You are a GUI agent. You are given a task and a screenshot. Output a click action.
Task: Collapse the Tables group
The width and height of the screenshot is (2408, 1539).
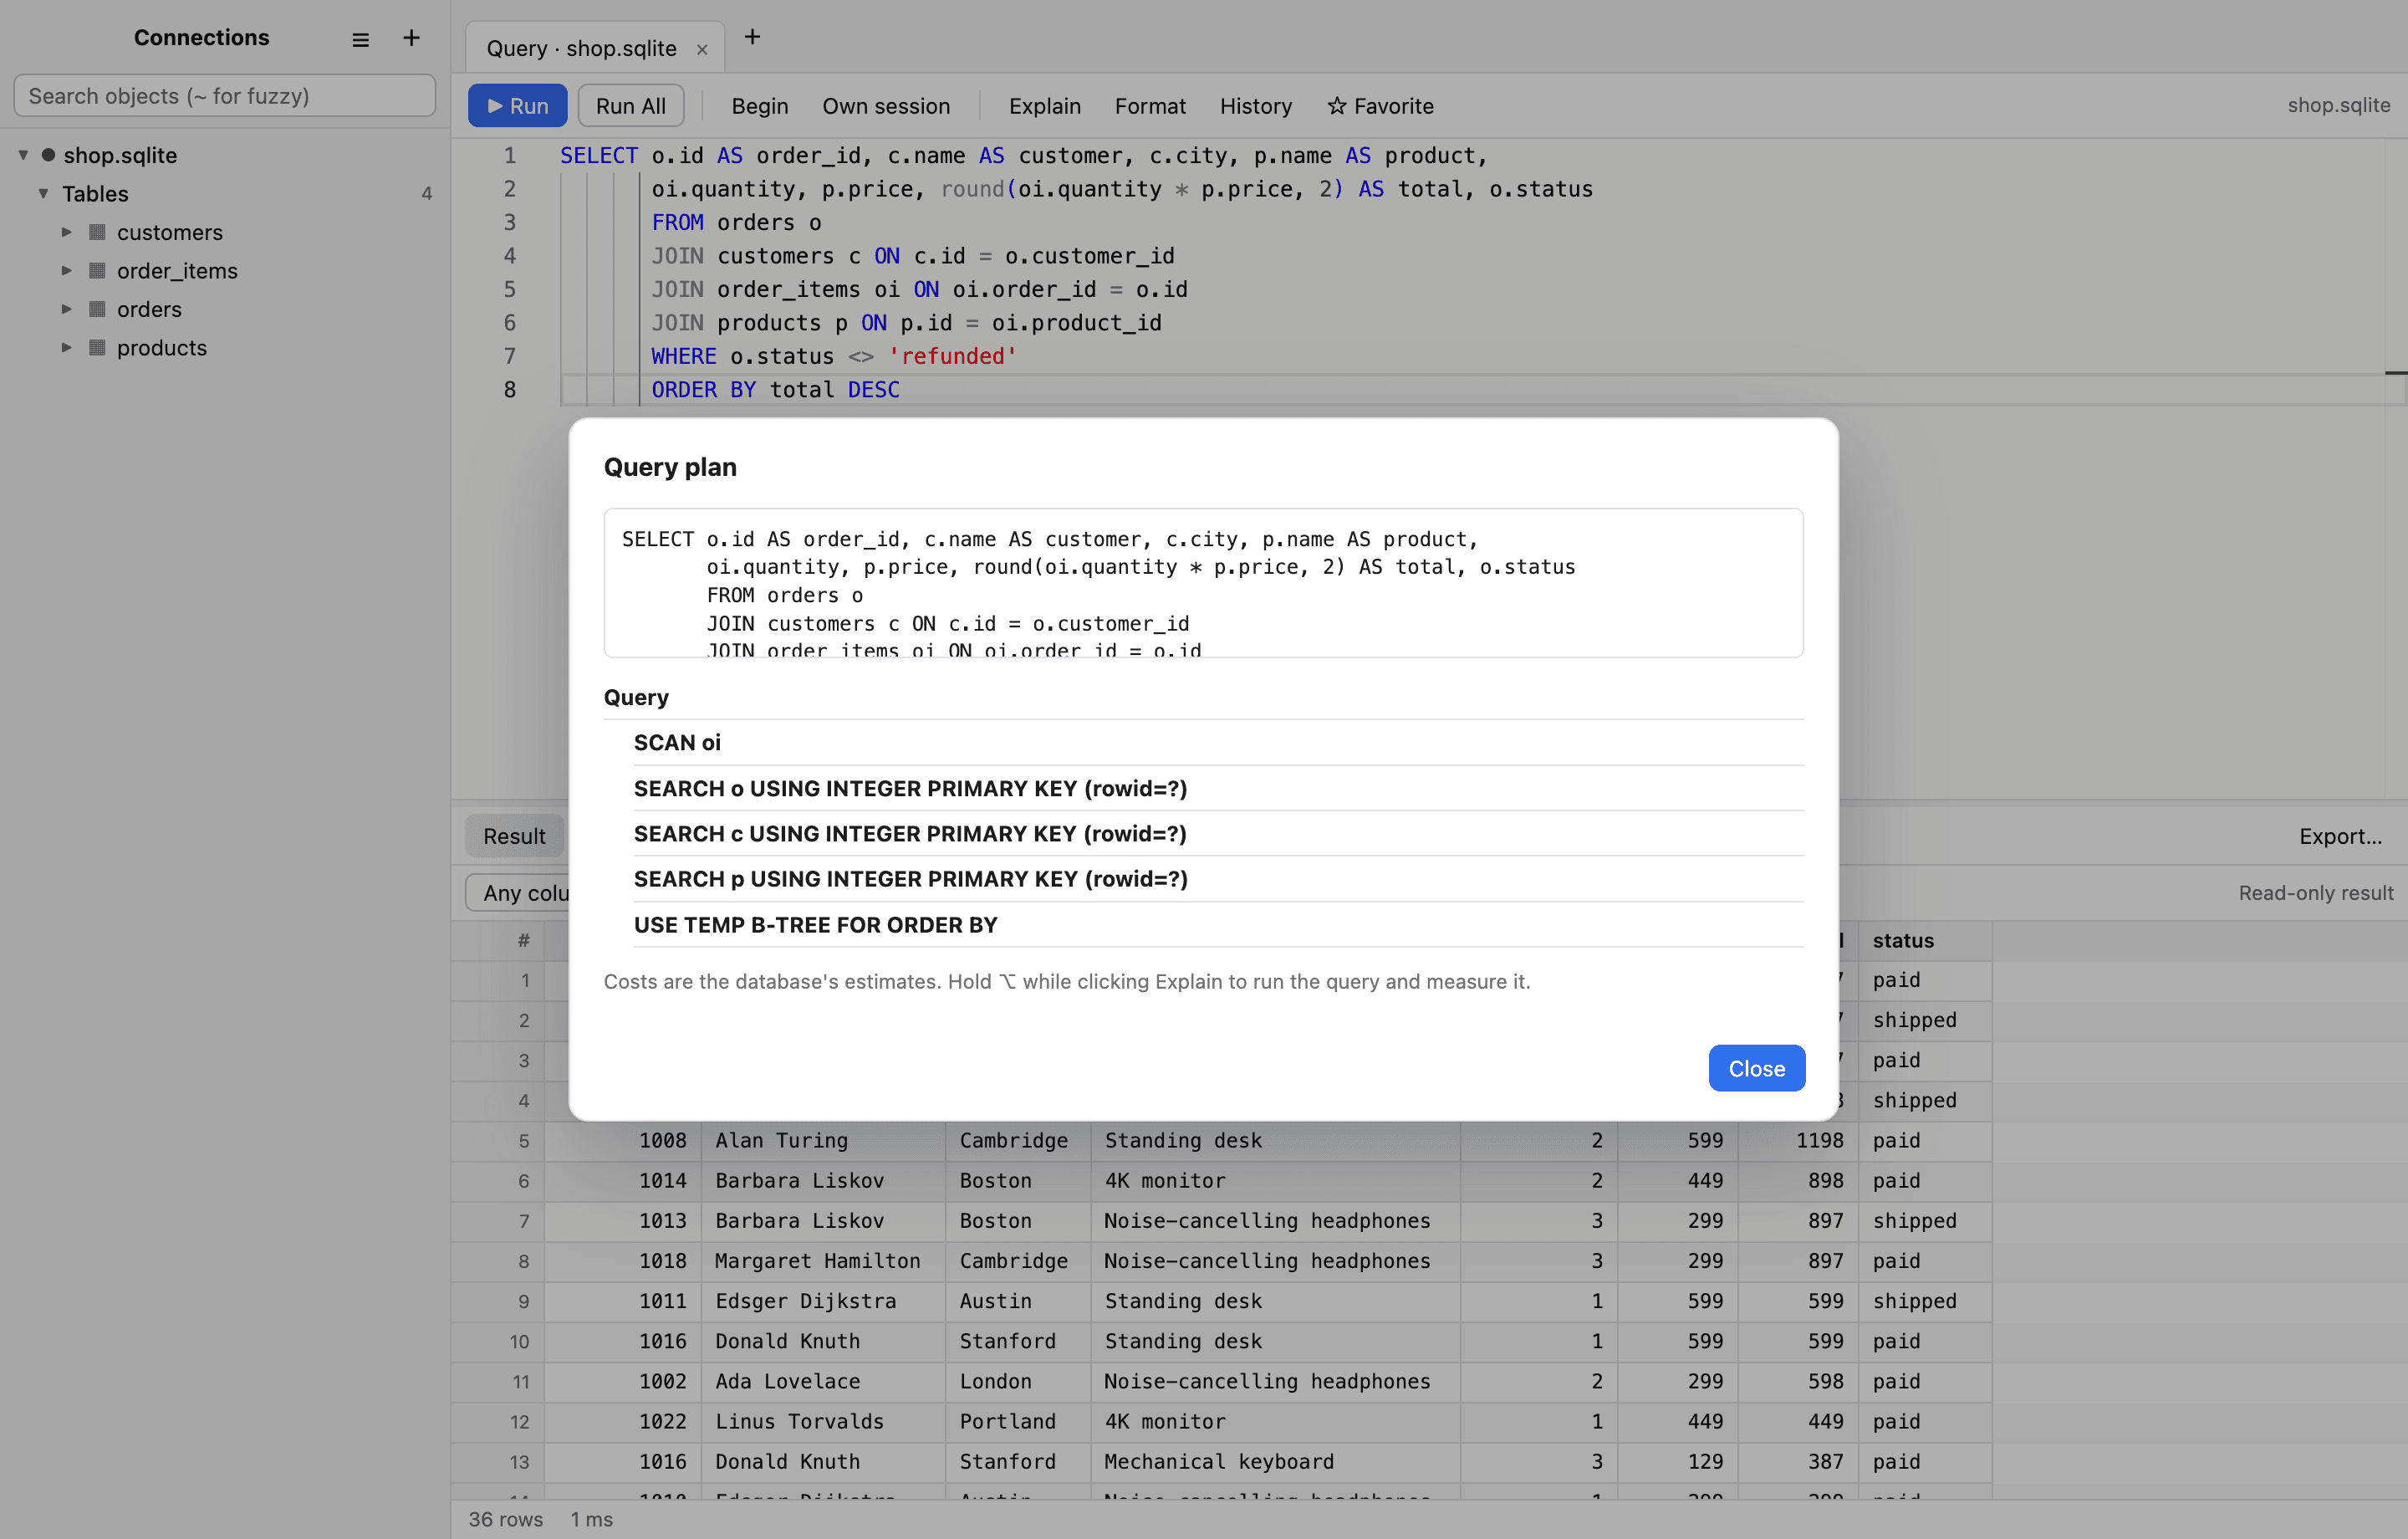tap(43, 193)
